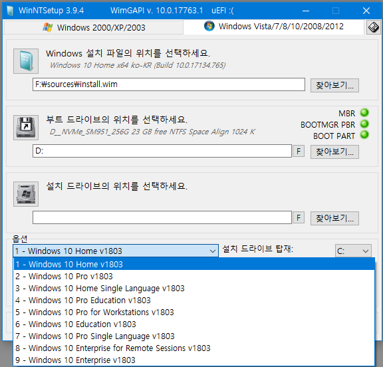Viewport: 383px width, 367px height.
Task: Switch to the Windows 2000/XP/2003 tab
Action: pyautogui.click(x=94, y=27)
